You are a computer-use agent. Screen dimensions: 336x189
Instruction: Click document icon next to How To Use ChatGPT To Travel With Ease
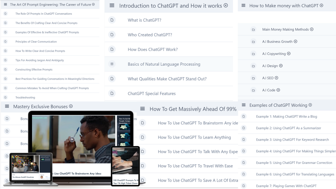click(142, 166)
